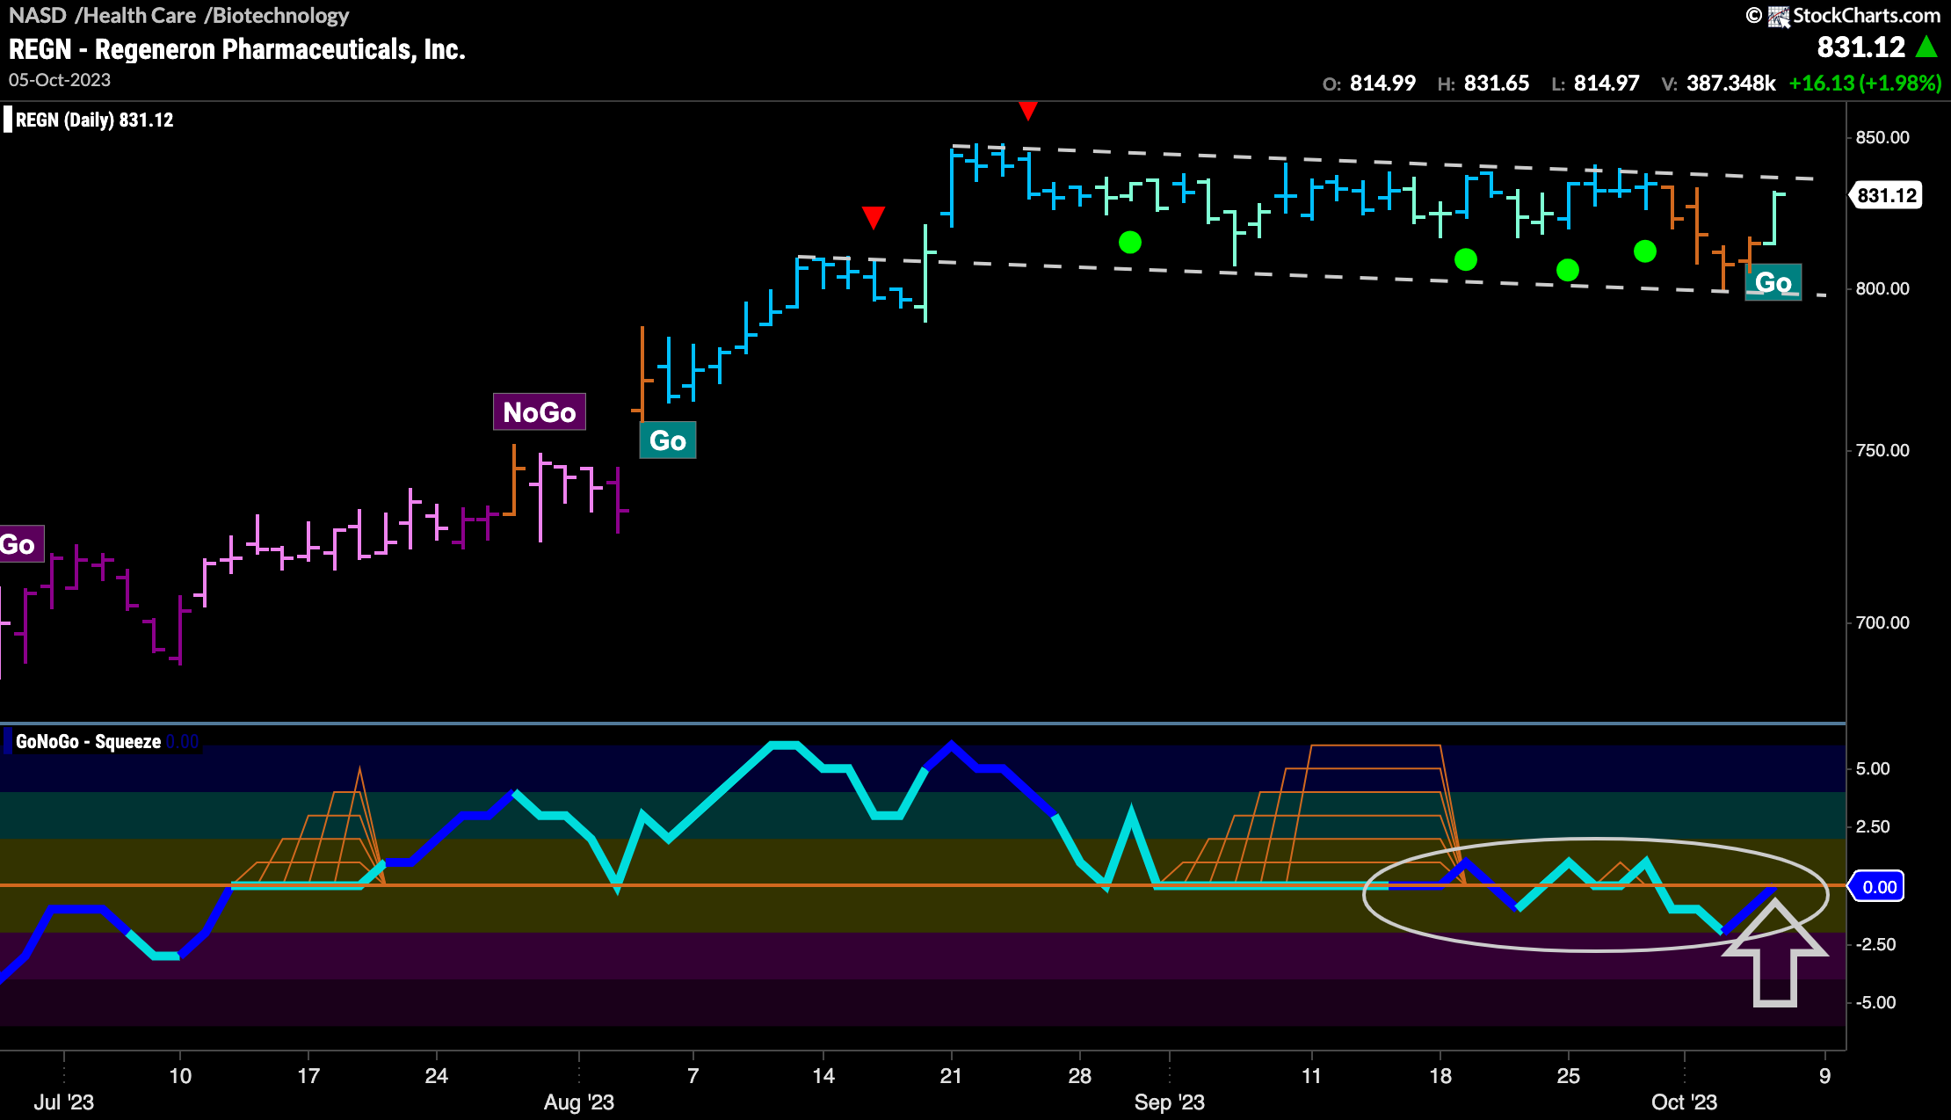Click the Oct '23 date axis label
This screenshot has height=1120, width=1951.
[x=1684, y=1102]
